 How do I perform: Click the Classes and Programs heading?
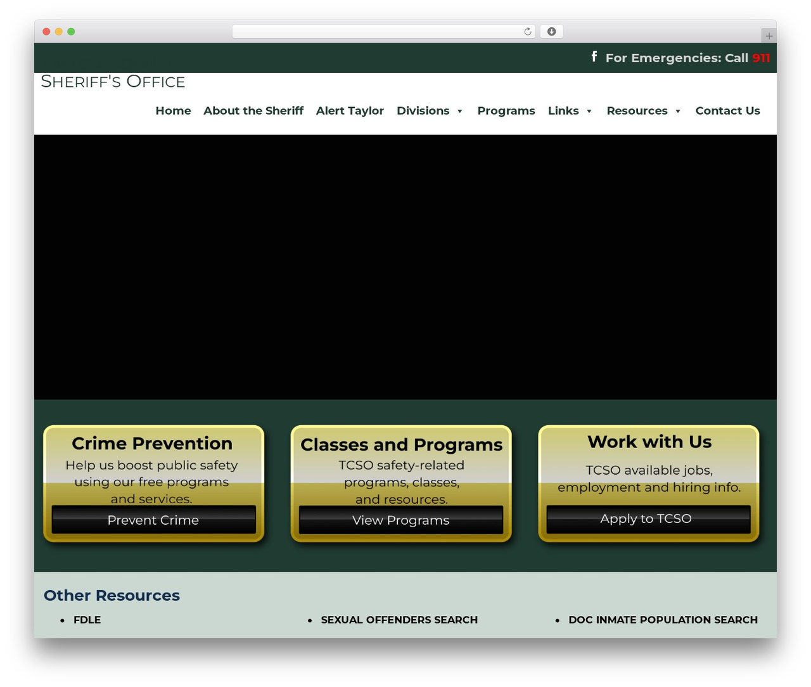[x=402, y=445]
